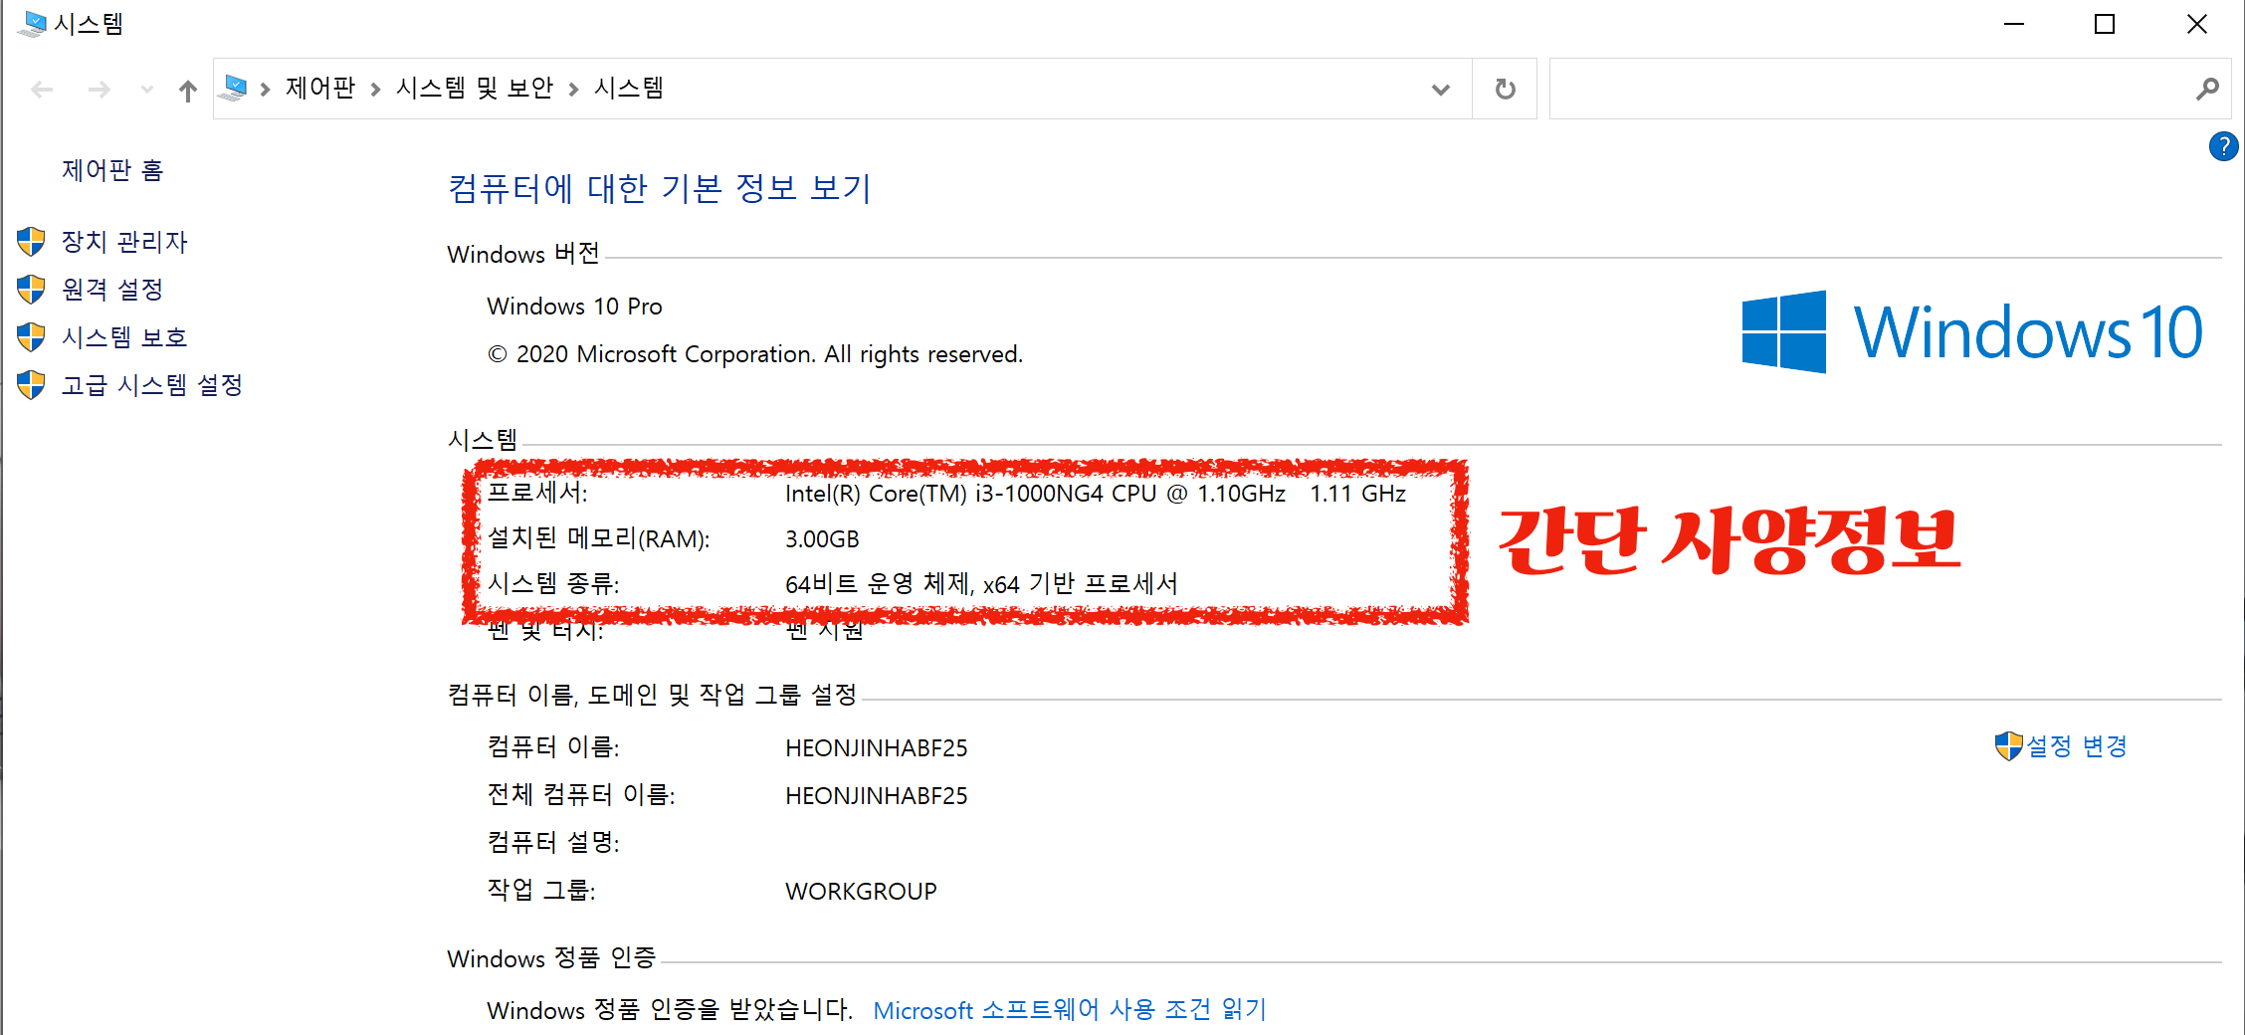Viewport: 2245px width, 1035px height.
Task: Click the Windows 정품 인증을 받았습니다 text
Action: (670, 1010)
